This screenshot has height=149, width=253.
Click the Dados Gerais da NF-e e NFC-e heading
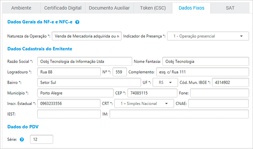point(40,22)
